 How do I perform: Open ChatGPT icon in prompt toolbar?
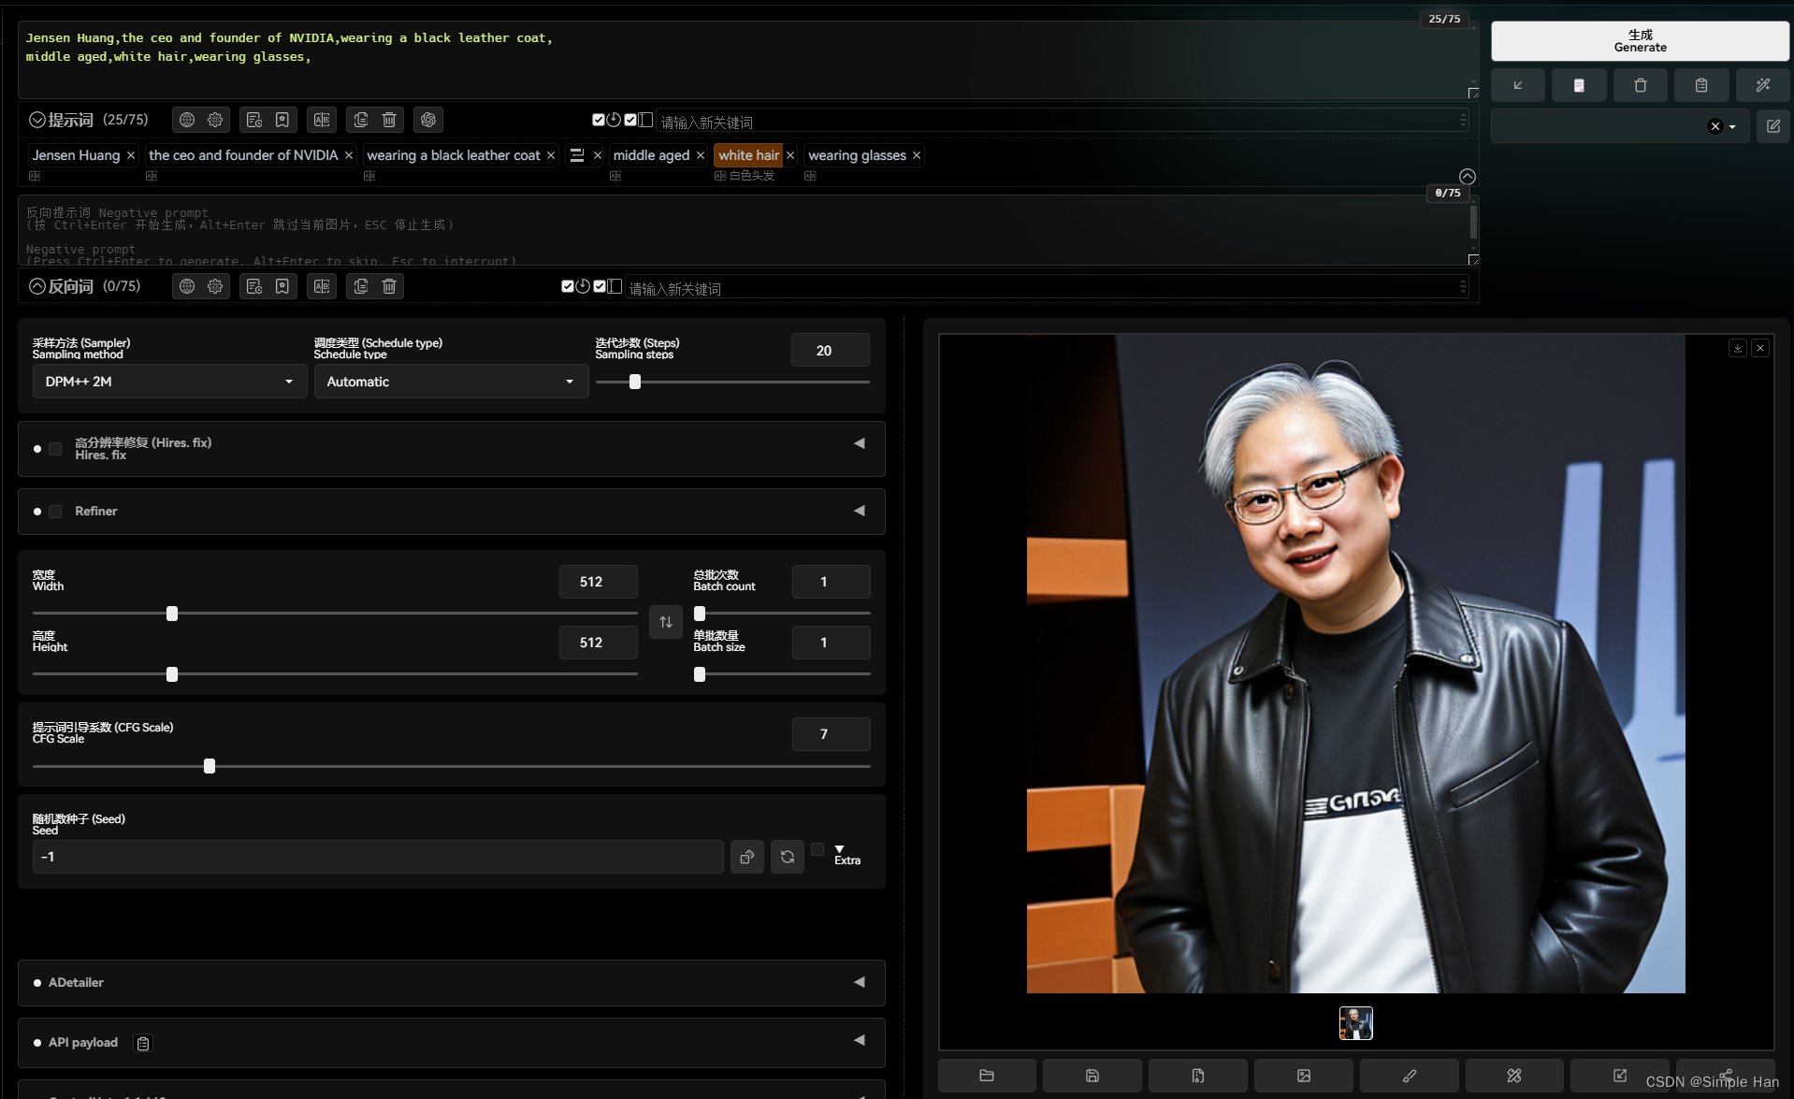pyautogui.click(x=428, y=120)
